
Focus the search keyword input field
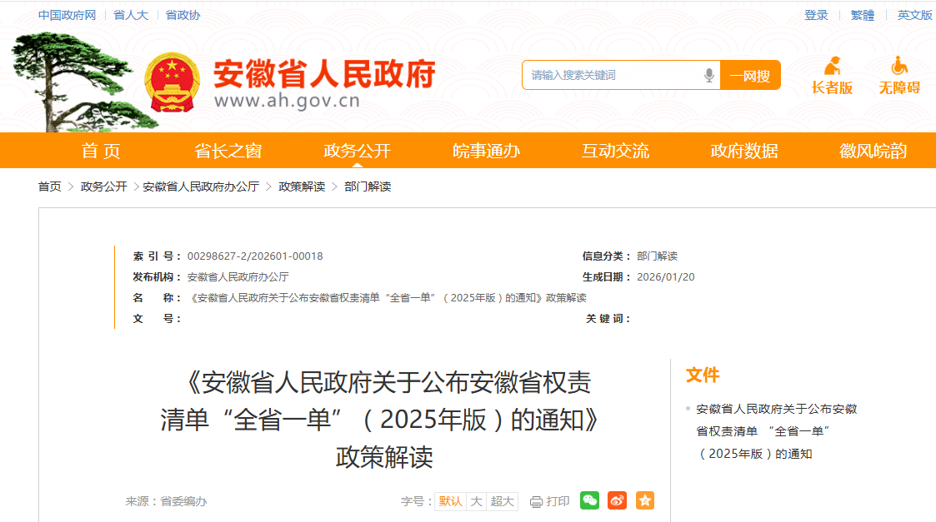click(615, 75)
